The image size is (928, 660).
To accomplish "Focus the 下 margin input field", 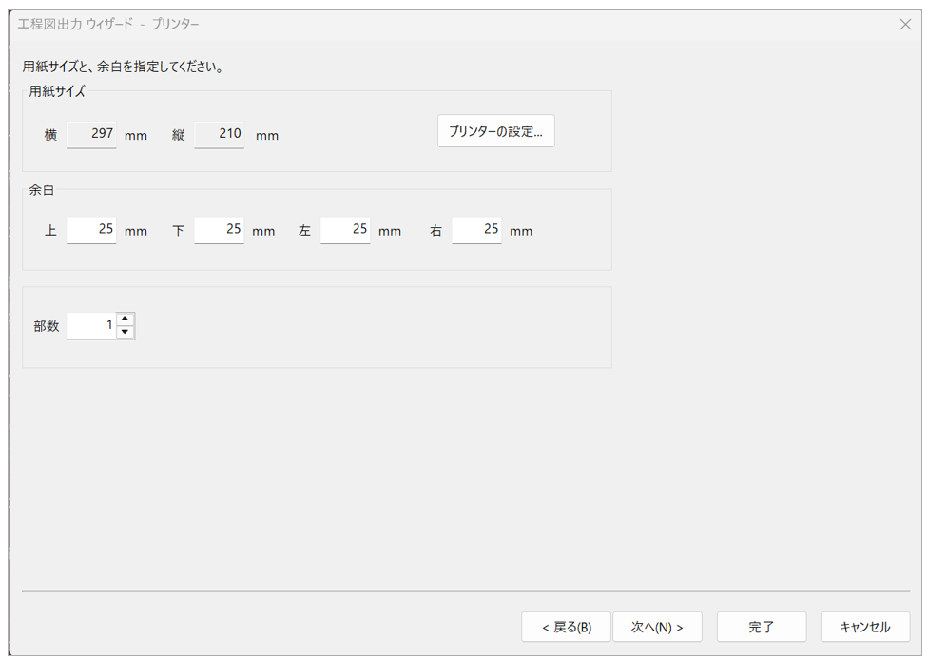I will [x=220, y=230].
